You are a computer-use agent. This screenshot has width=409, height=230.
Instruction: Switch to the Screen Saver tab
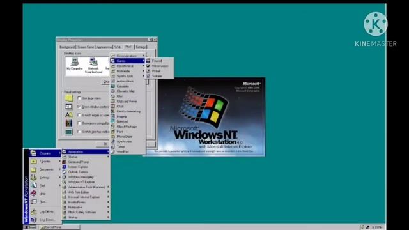click(x=86, y=47)
